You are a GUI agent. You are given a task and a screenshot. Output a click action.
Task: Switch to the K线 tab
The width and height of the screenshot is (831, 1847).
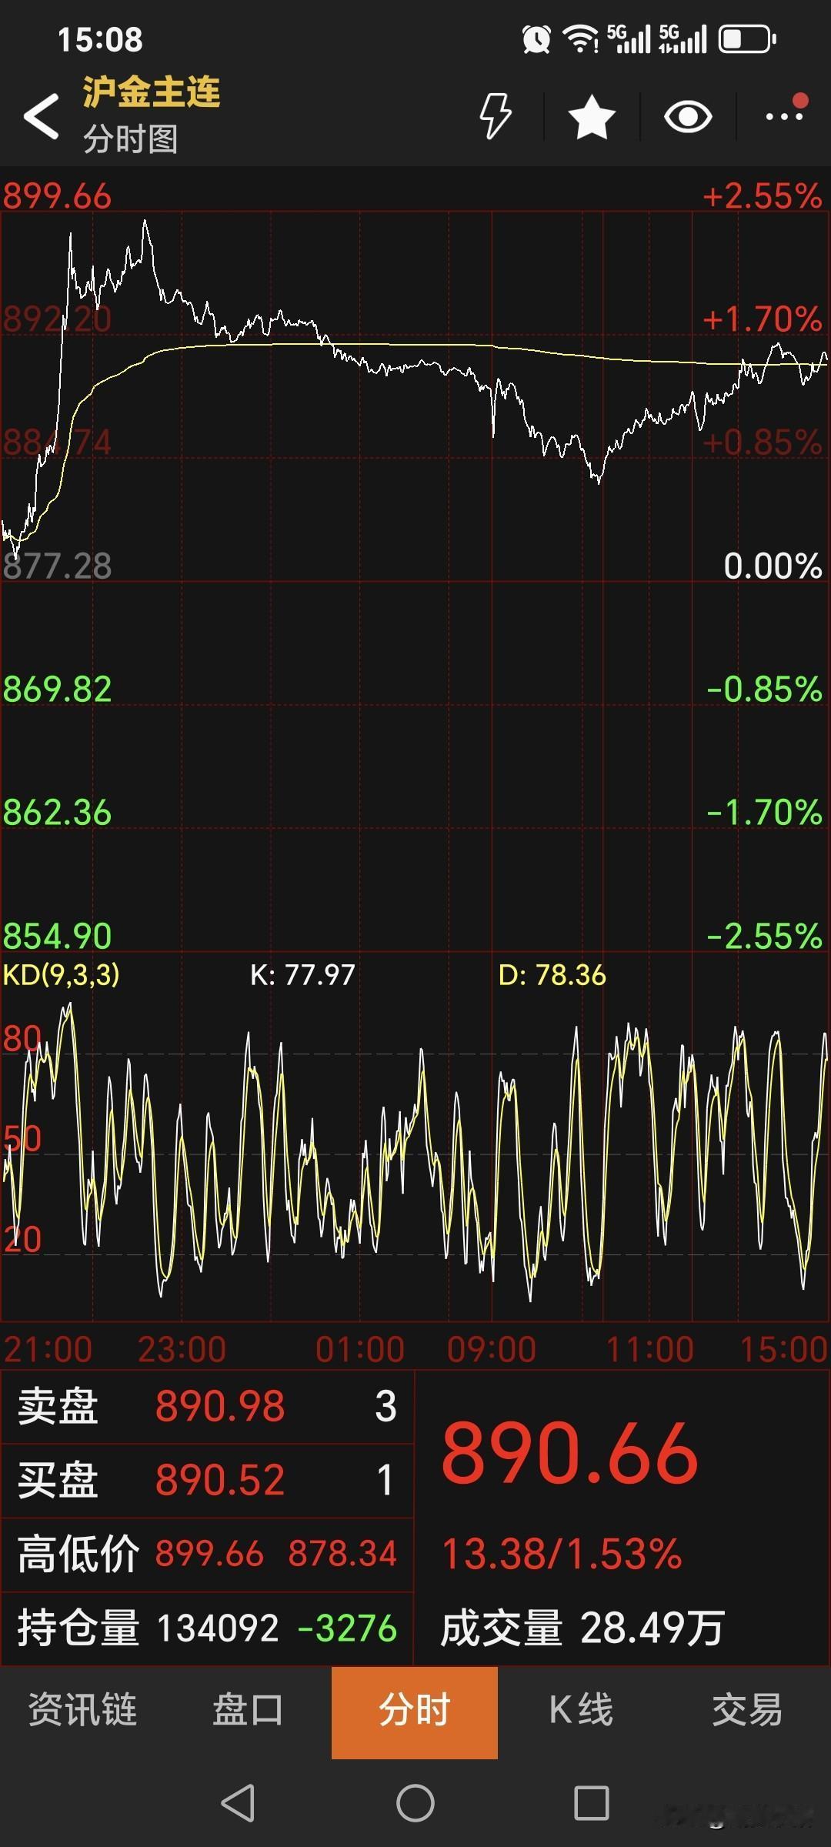point(581,1710)
